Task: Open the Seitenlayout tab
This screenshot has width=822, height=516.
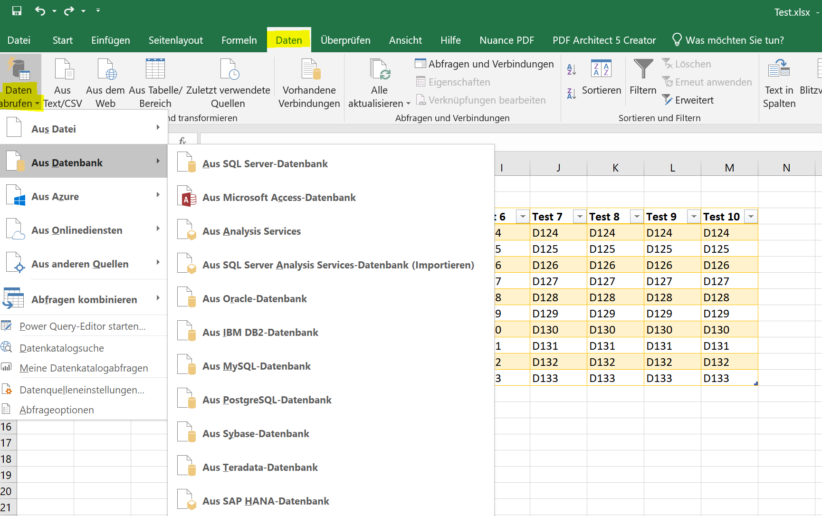Action: (176, 40)
